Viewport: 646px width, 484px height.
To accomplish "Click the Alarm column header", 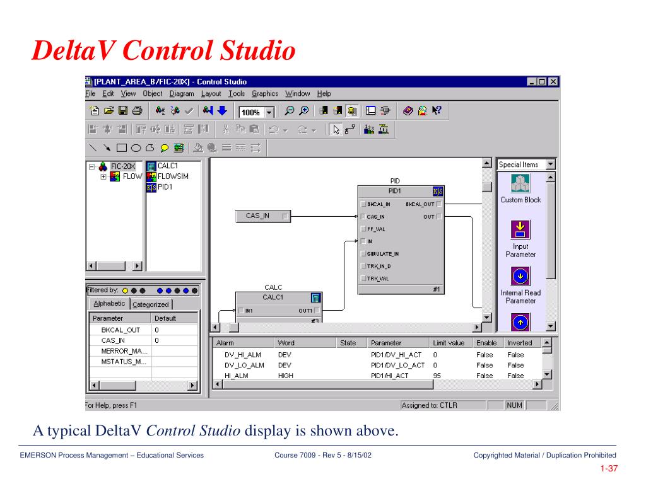I will click(244, 343).
